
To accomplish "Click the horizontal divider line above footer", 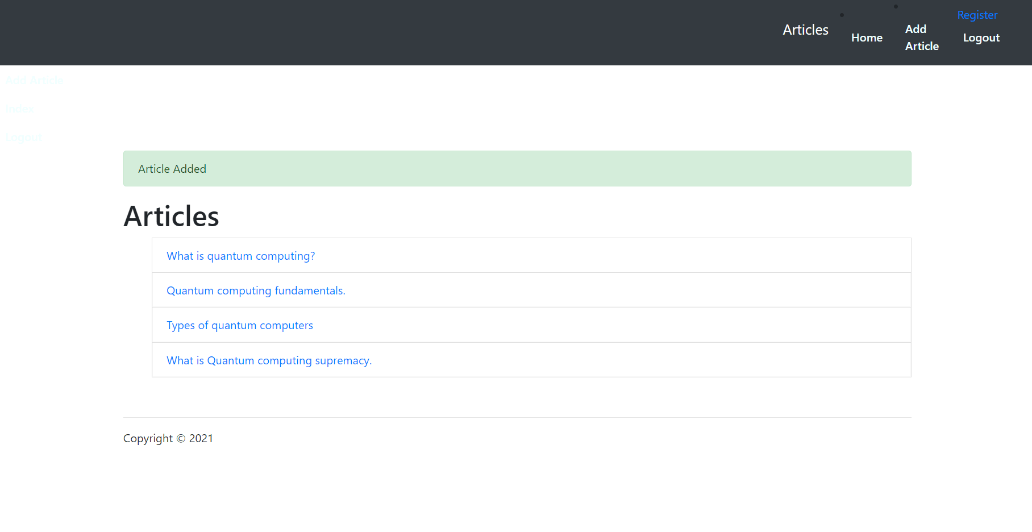I will [517, 418].
